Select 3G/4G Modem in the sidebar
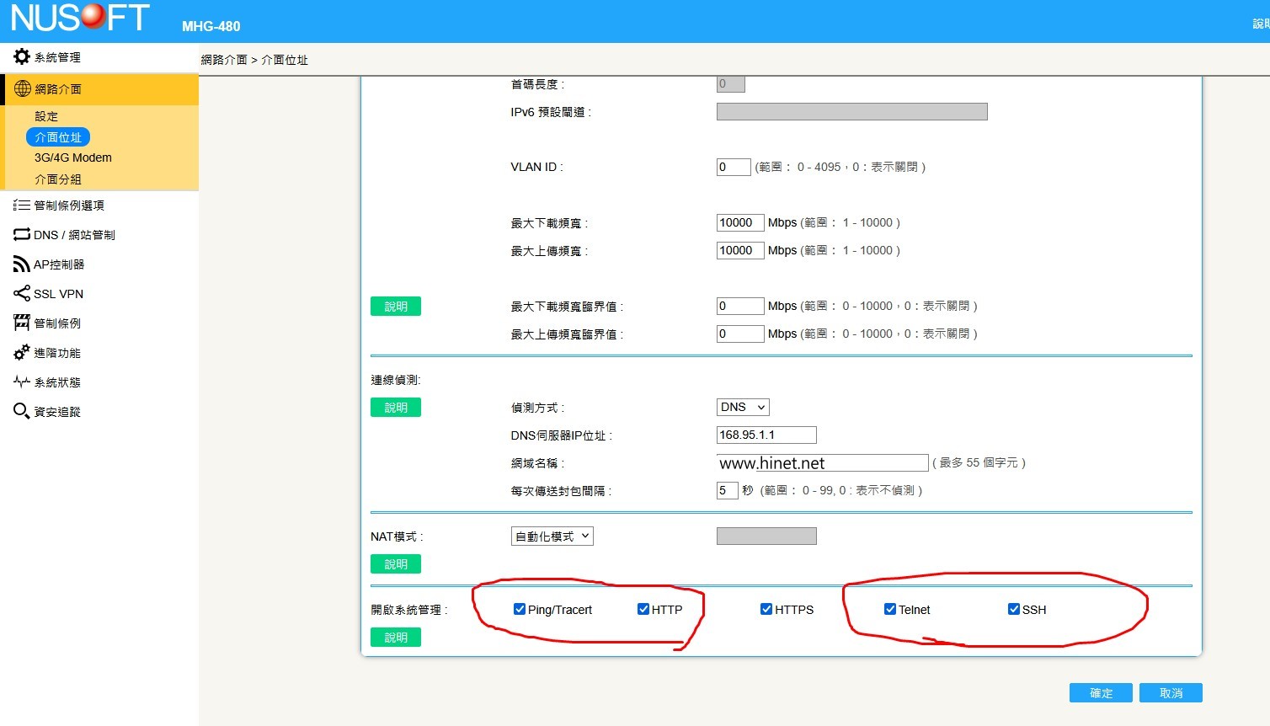 [x=72, y=157]
